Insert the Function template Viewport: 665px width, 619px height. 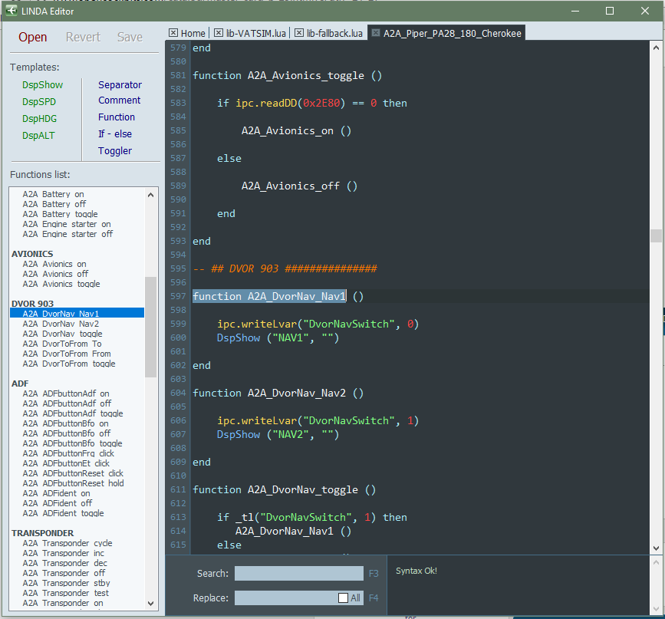(x=117, y=117)
